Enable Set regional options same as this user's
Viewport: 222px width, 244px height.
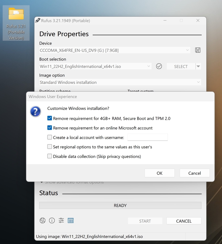pyautogui.click(x=50, y=147)
